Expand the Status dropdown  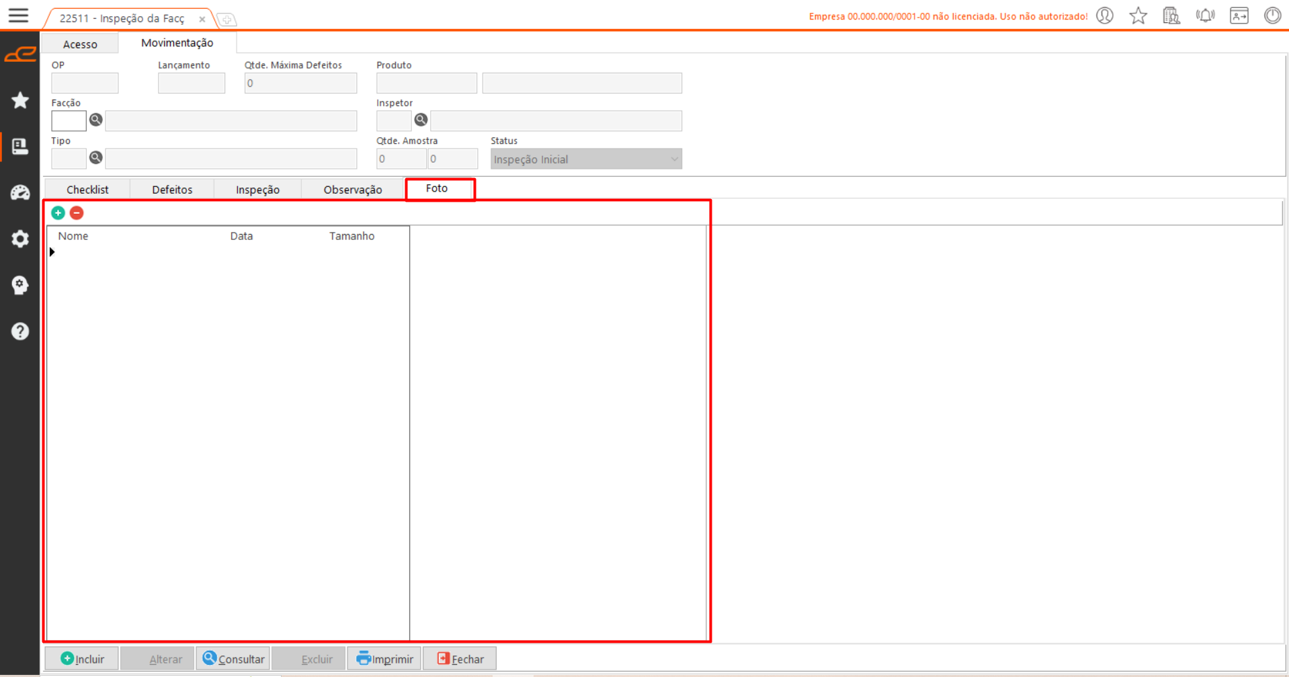pos(673,159)
